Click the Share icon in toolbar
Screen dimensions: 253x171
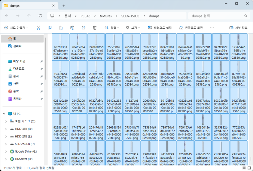click(83, 28)
